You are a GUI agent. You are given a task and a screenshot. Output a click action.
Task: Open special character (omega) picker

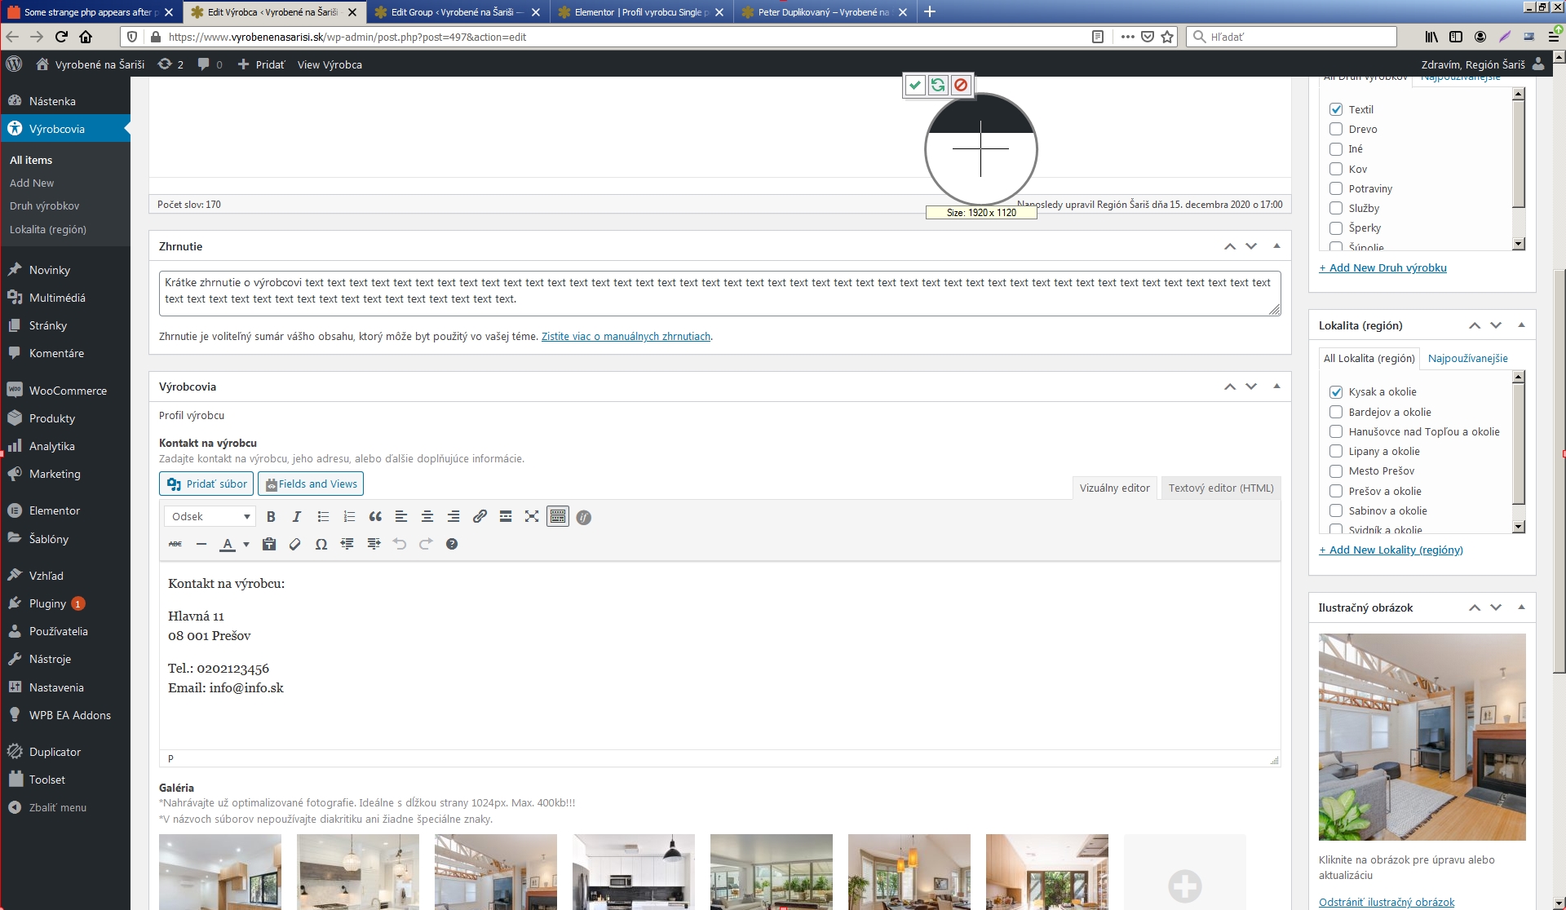[321, 544]
